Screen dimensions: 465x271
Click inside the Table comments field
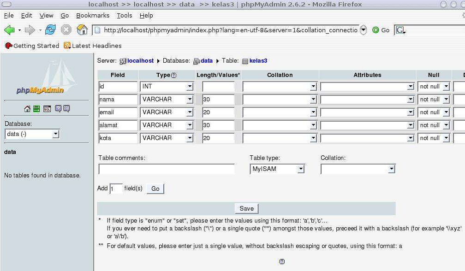(166, 169)
